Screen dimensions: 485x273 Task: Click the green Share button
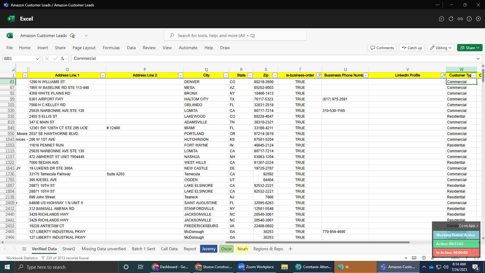470,48
